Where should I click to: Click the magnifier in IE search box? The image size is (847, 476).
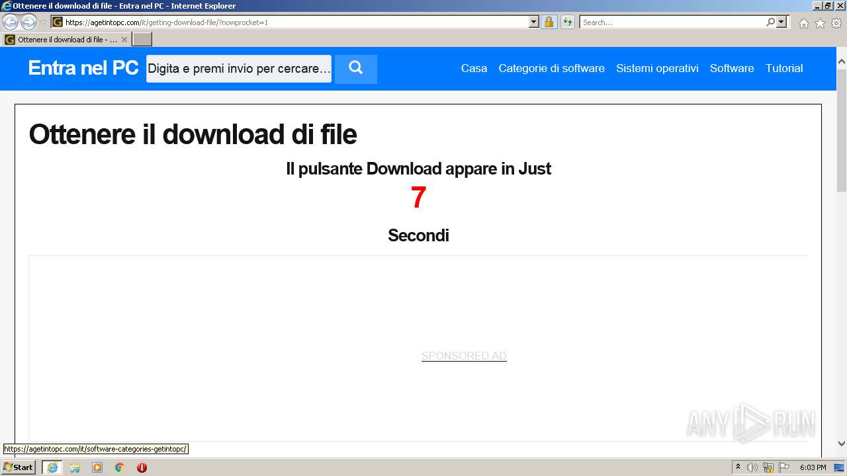pos(770,22)
